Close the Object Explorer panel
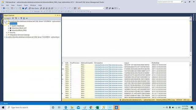 pos(60,15)
